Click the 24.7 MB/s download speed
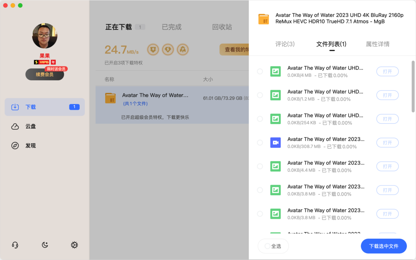This screenshot has width=416, height=260. [122, 50]
